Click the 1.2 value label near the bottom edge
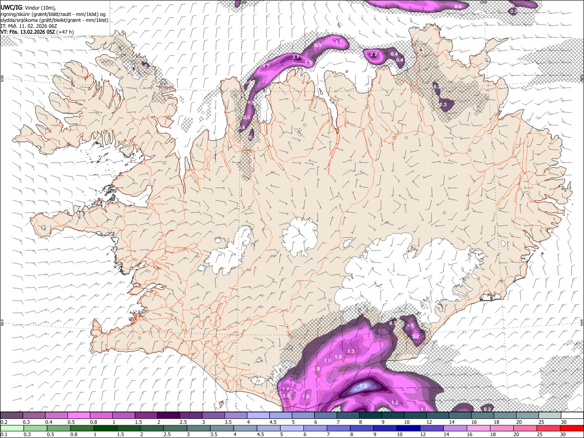584x438 pixels. click(395, 402)
